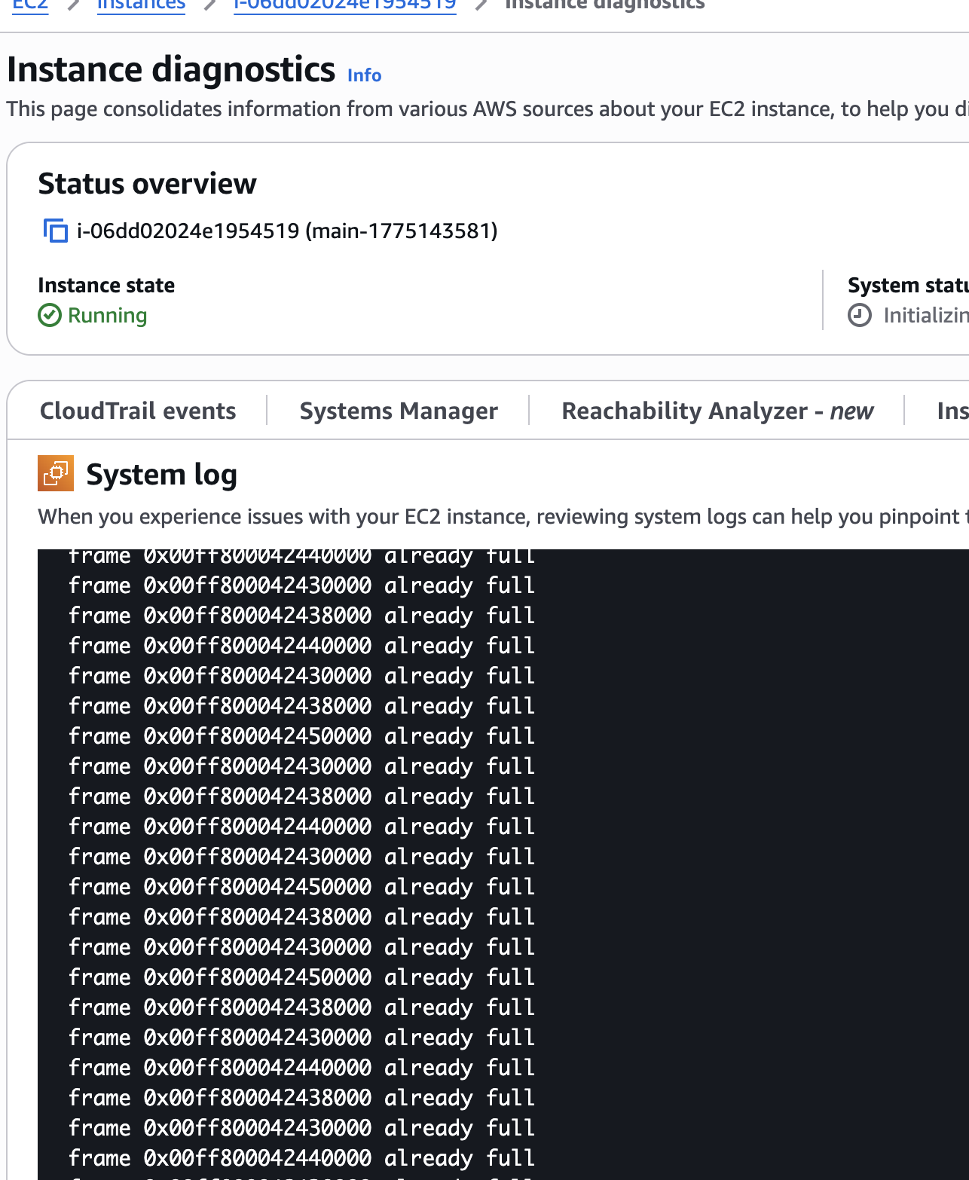Viewport: 969px width, 1180px height.
Task: Click the orange System log icon
Action: 56,474
